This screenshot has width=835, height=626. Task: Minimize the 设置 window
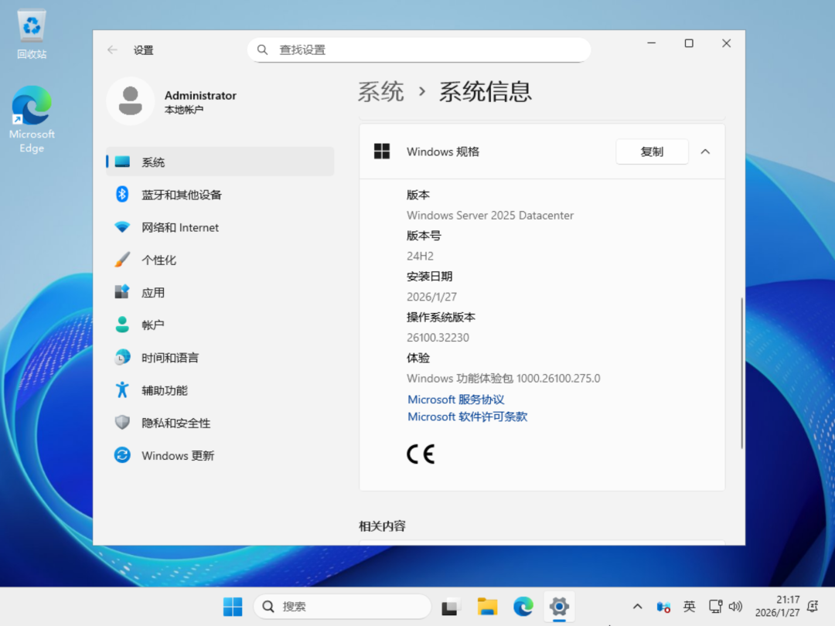pyautogui.click(x=651, y=43)
